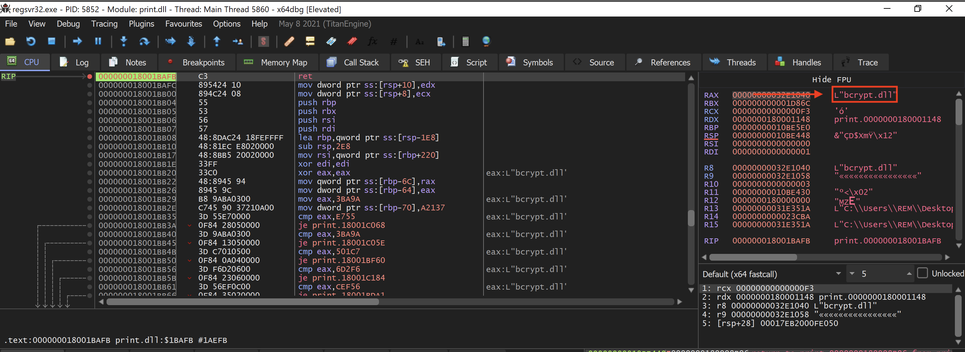Open the Labels tag icon

coord(331,41)
